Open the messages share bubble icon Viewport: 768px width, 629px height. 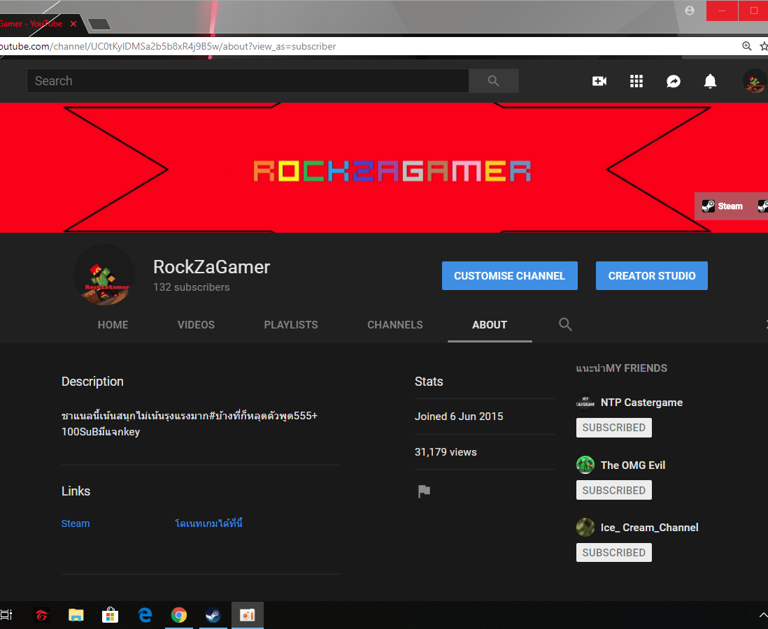click(674, 81)
